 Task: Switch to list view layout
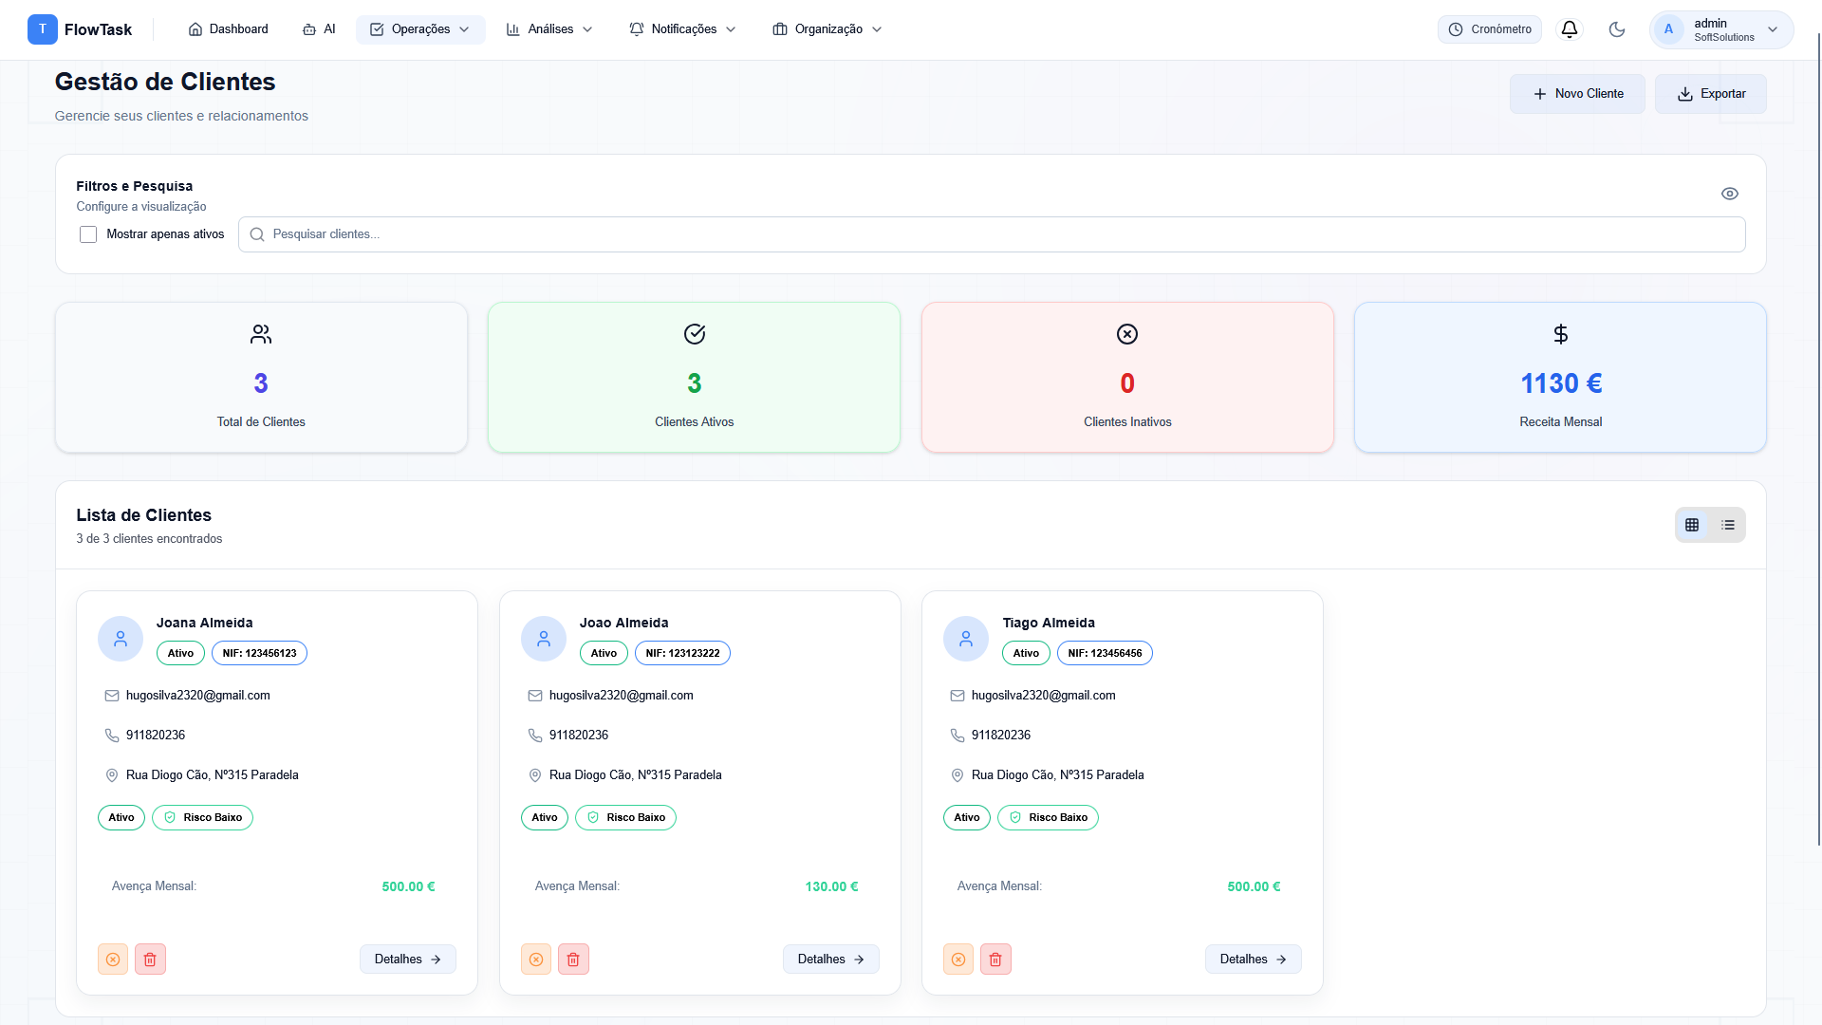point(1728,525)
